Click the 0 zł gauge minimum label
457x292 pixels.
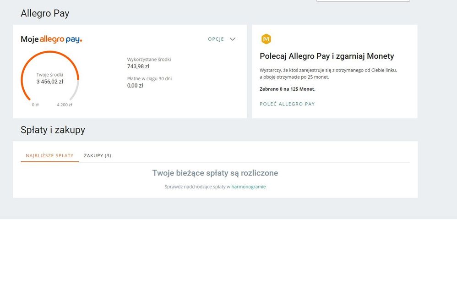35,105
